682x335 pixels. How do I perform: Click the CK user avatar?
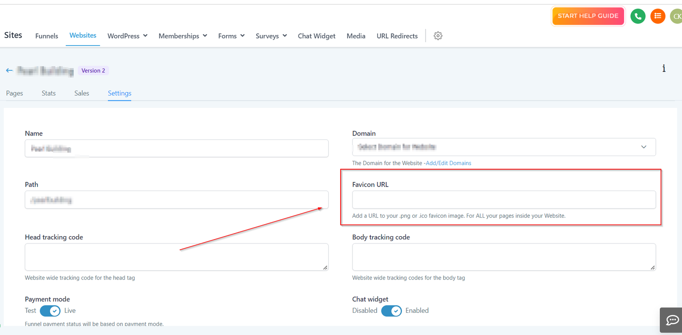(676, 16)
